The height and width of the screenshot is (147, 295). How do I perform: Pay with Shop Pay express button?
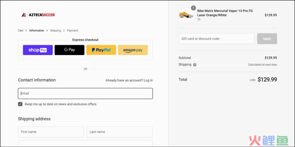[x=38, y=50]
